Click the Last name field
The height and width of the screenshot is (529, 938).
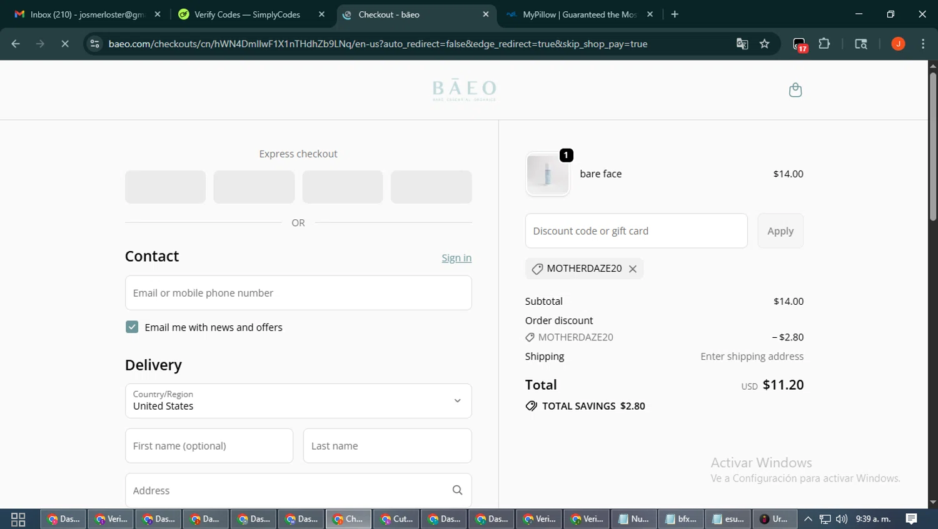click(387, 446)
